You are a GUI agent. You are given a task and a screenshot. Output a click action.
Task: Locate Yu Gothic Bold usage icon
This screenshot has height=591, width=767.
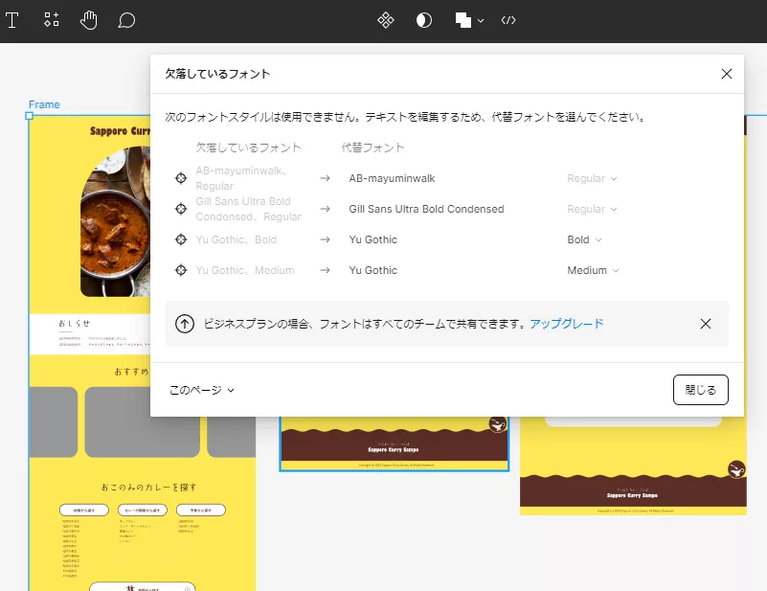tap(180, 239)
